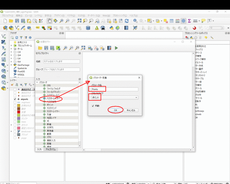The width and height of the screenshot is (230, 184).
Task: Click Add Raster Layer icon in left sidebar
Action: click(x=4, y=42)
